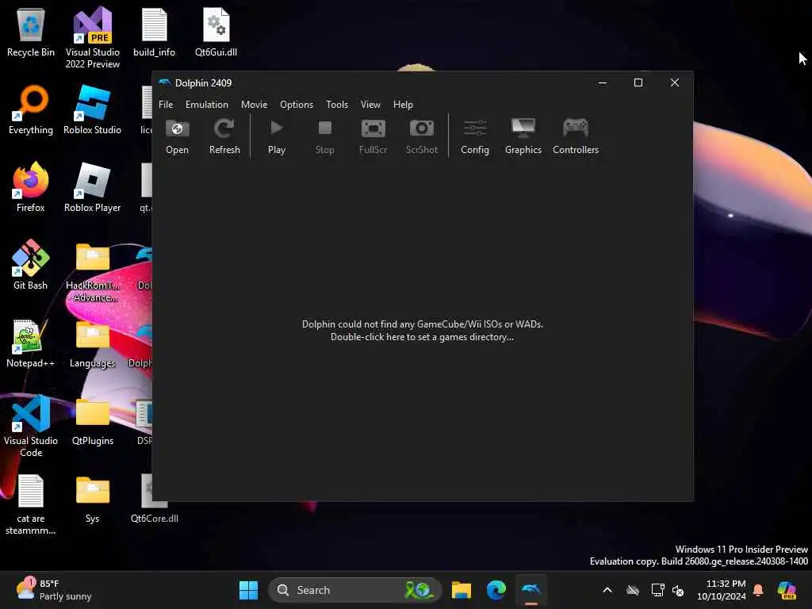This screenshot has width=812, height=609.
Task: Start emulation with the Play button
Action: pyautogui.click(x=277, y=136)
